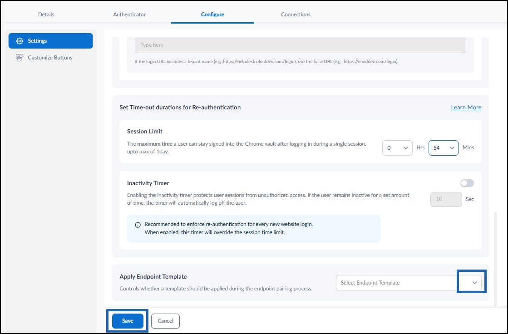Click the info icon in recommendation note

click(138, 225)
